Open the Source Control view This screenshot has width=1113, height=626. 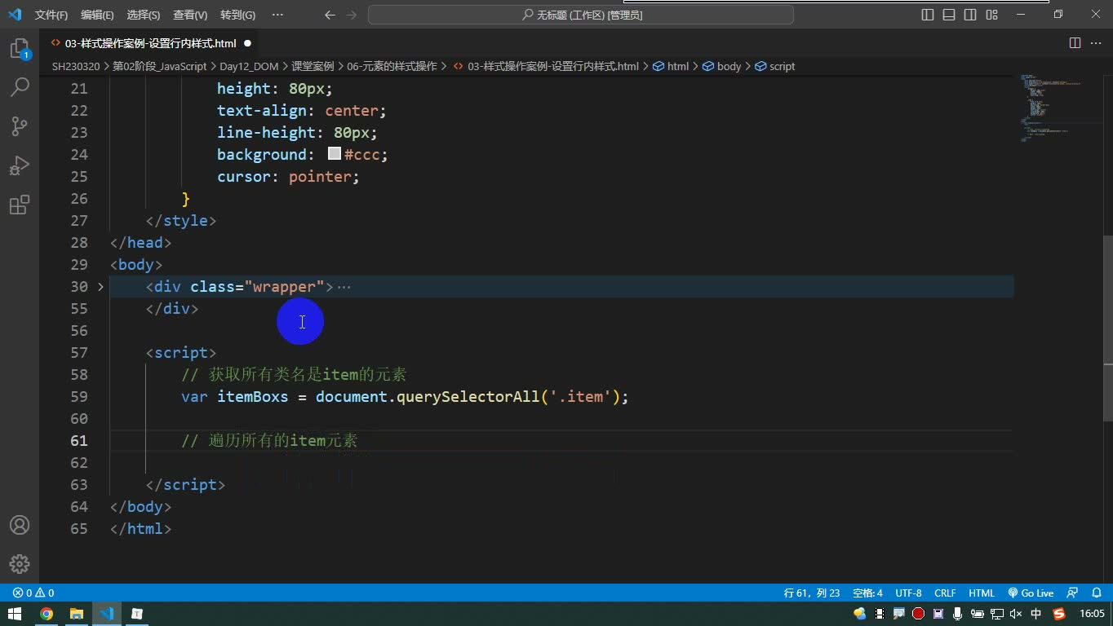[x=20, y=126]
